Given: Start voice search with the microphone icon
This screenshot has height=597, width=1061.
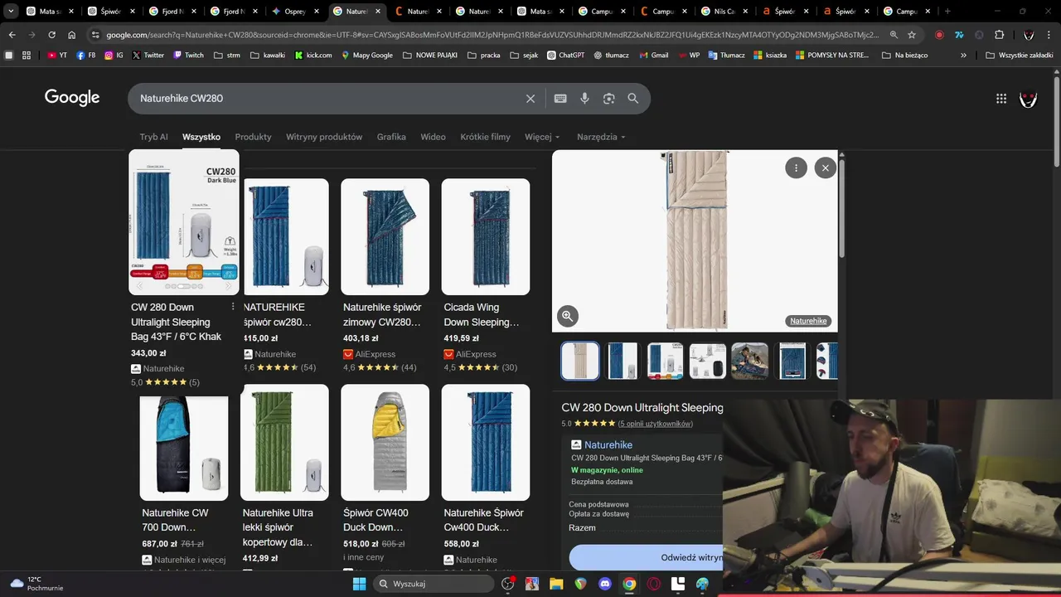Looking at the screenshot, I should point(584,99).
